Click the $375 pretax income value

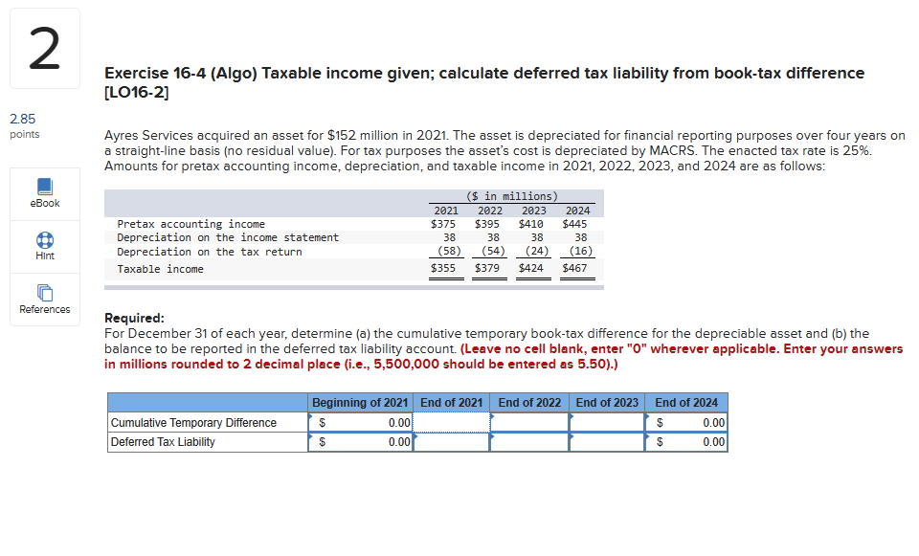[443, 224]
